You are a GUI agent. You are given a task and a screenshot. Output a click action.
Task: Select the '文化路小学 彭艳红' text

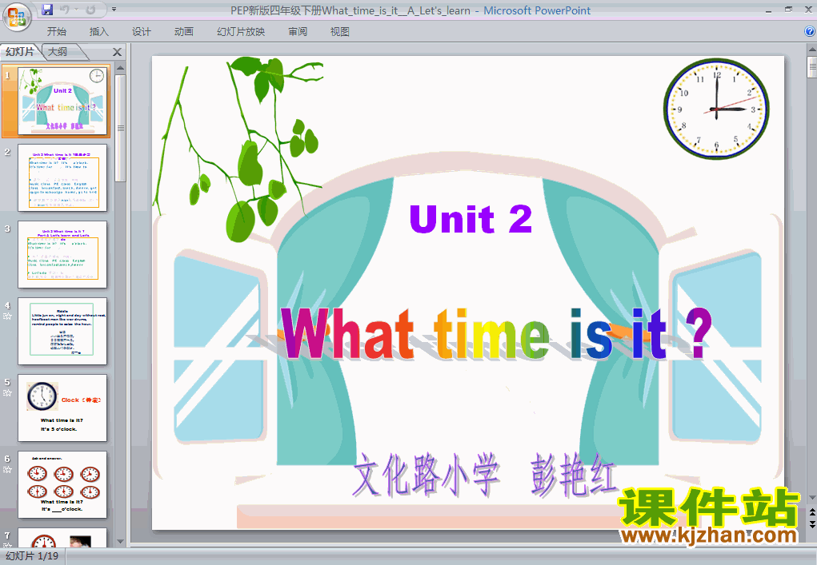tap(484, 475)
